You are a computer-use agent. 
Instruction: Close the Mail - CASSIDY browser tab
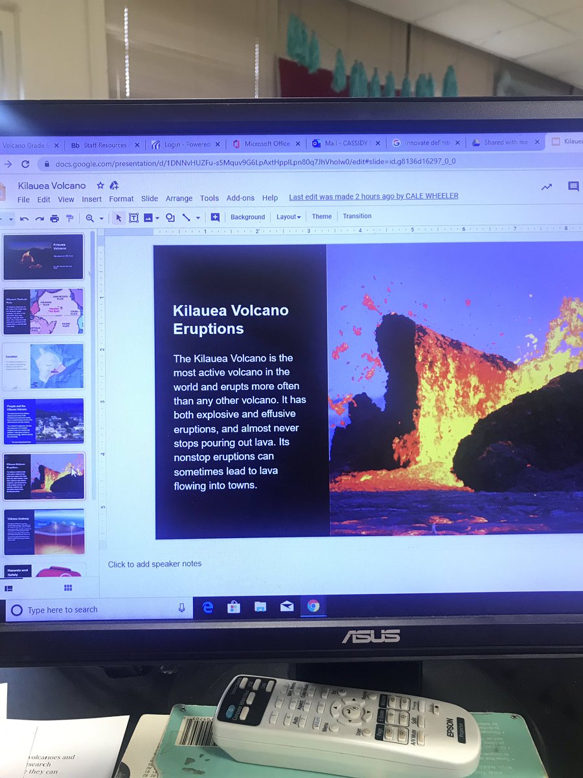click(x=377, y=143)
